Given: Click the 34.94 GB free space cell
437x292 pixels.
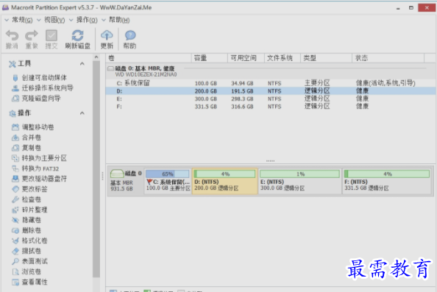Looking at the screenshot, I should click(x=242, y=83).
